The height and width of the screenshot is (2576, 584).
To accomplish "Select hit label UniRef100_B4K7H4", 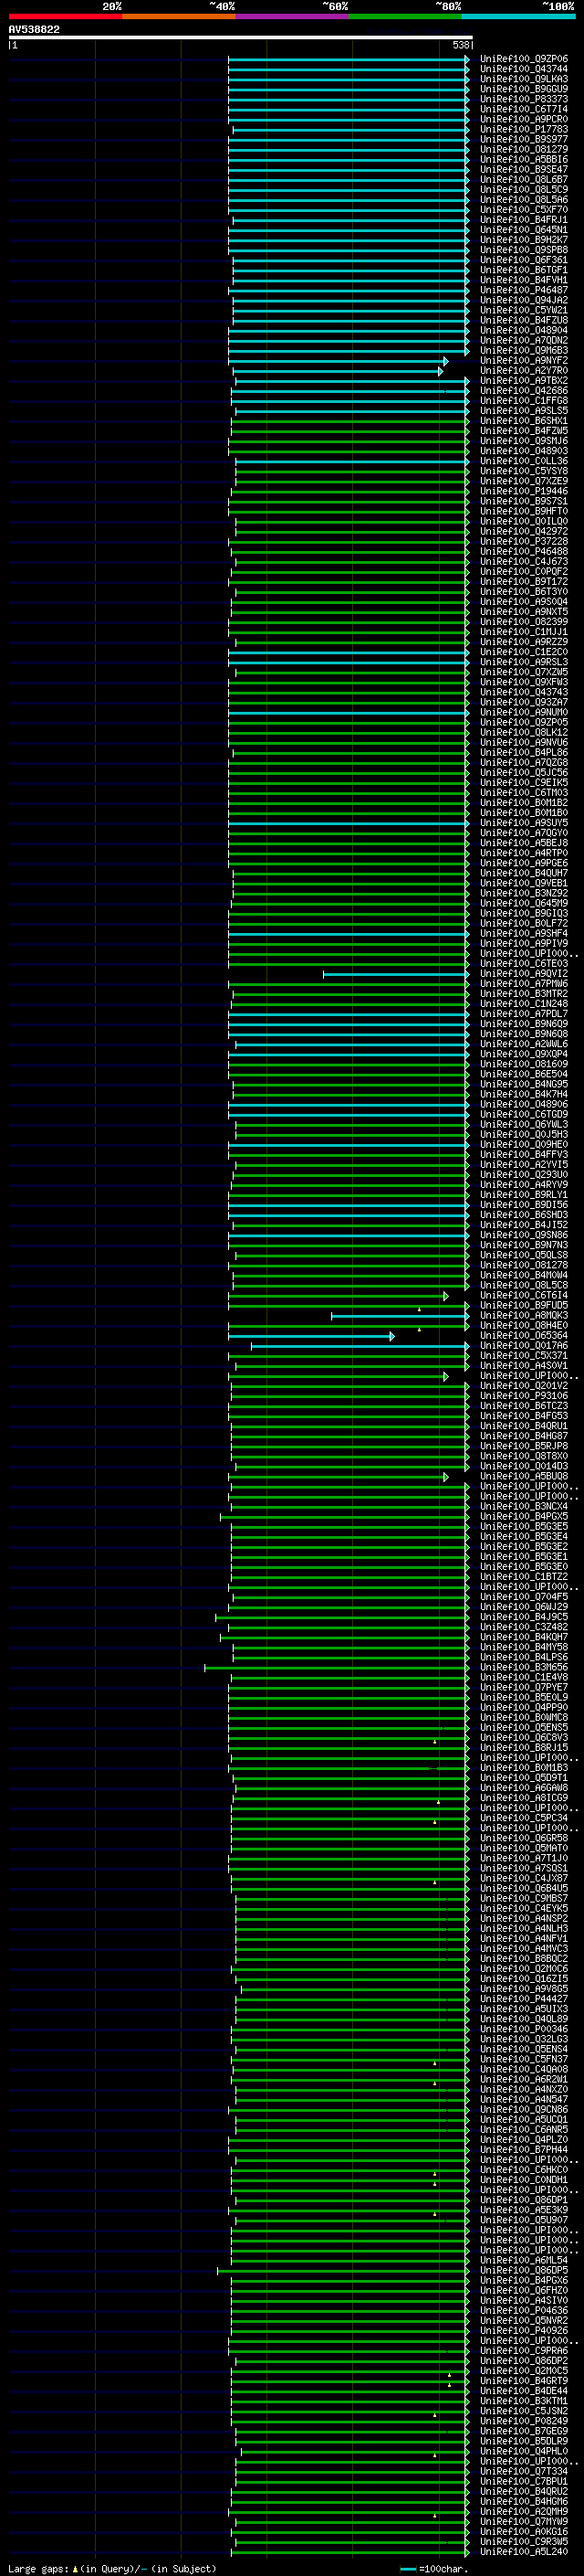I will click(x=524, y=1094).
